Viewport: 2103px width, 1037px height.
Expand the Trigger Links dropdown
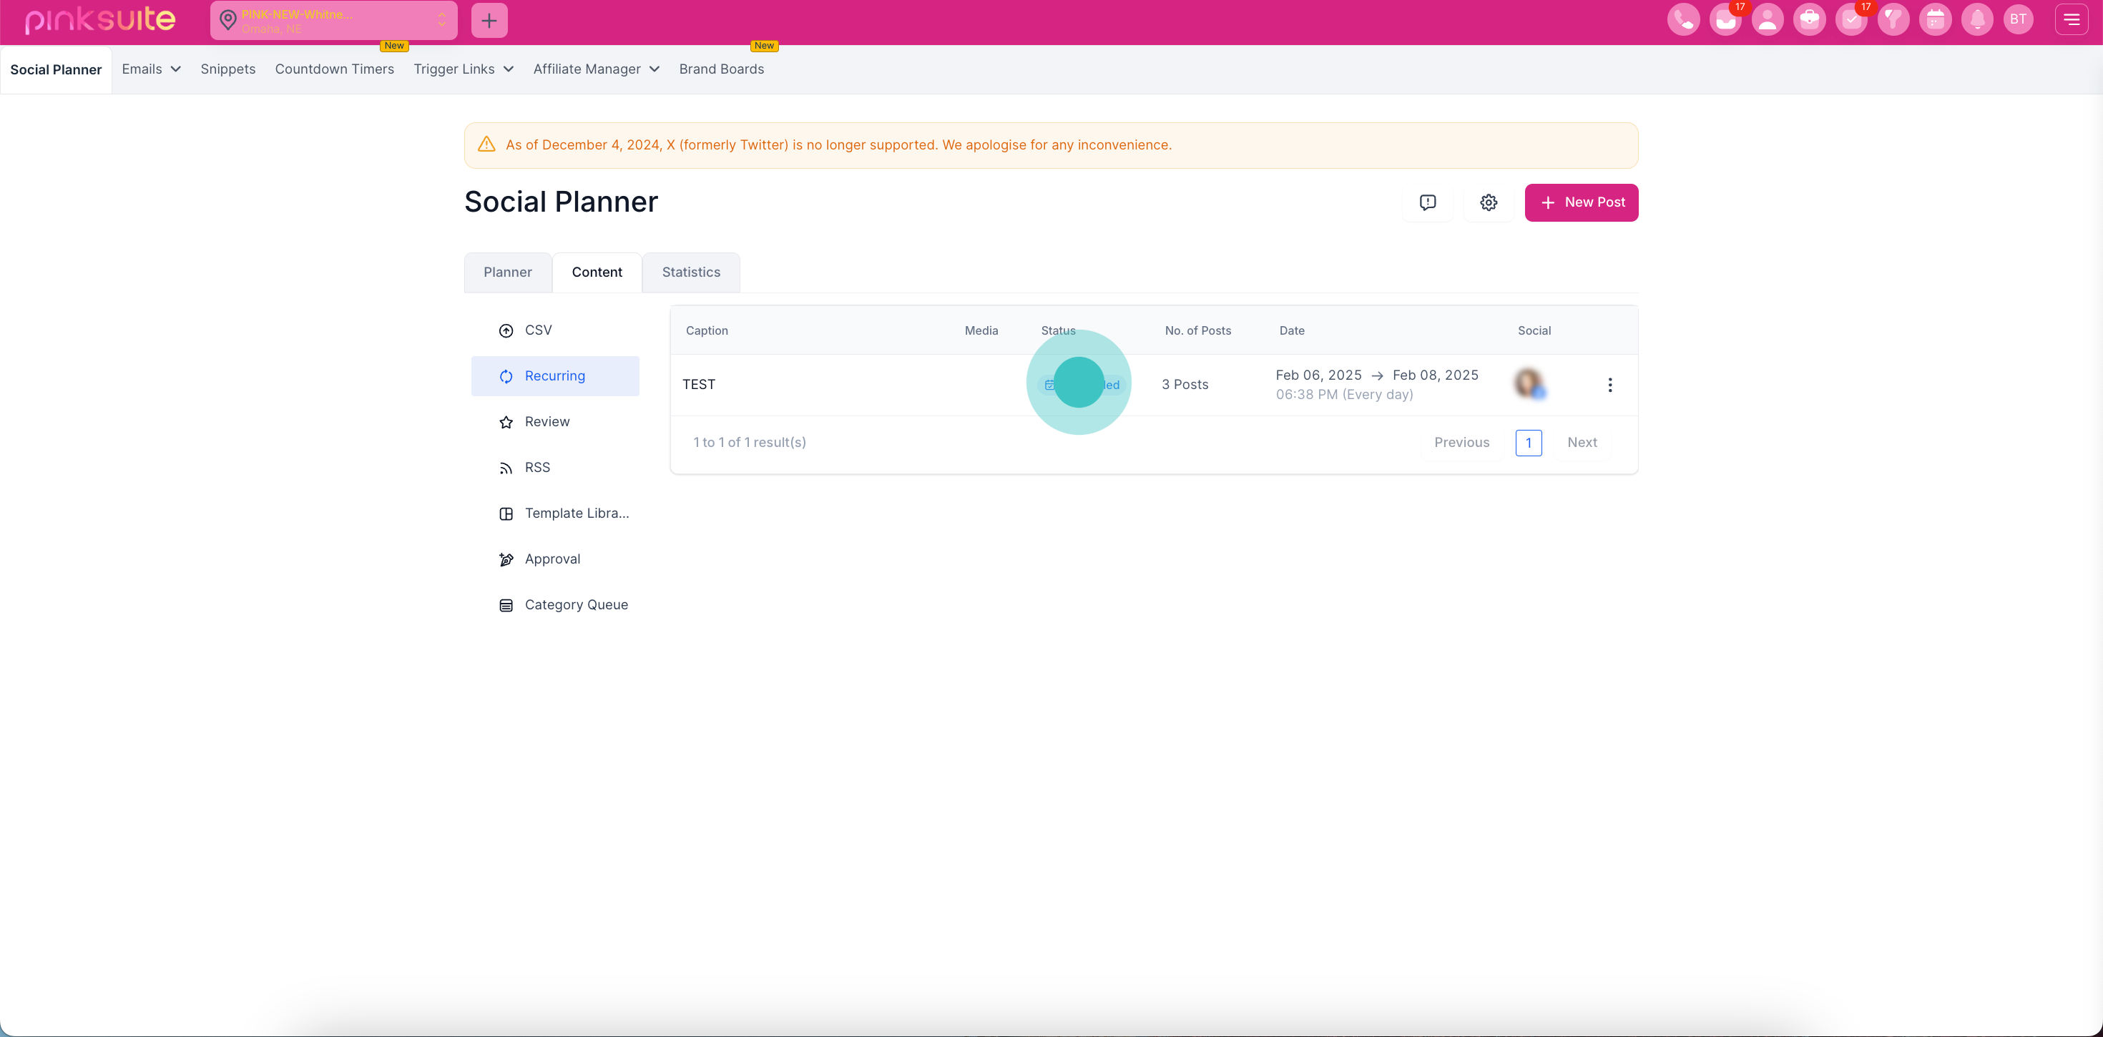(x=463, y=69)
